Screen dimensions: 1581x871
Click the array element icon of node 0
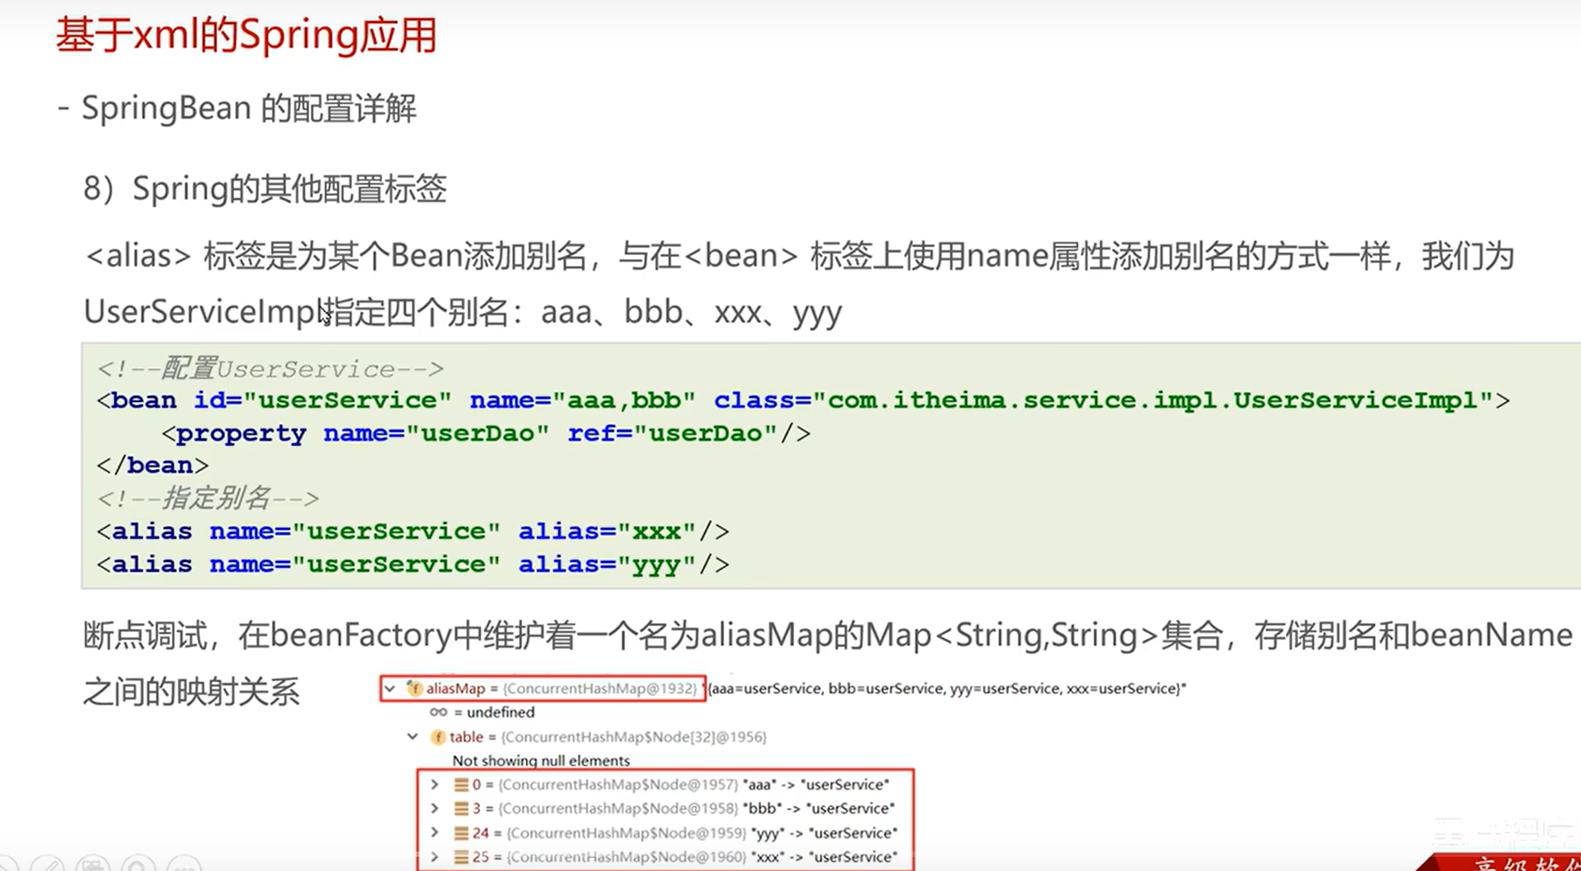tap(461, 785)
